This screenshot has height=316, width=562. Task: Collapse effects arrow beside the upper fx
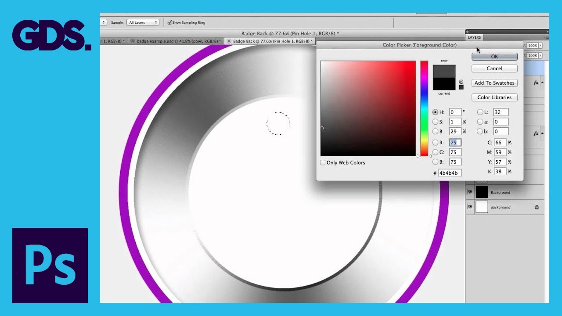coord(542,83)
